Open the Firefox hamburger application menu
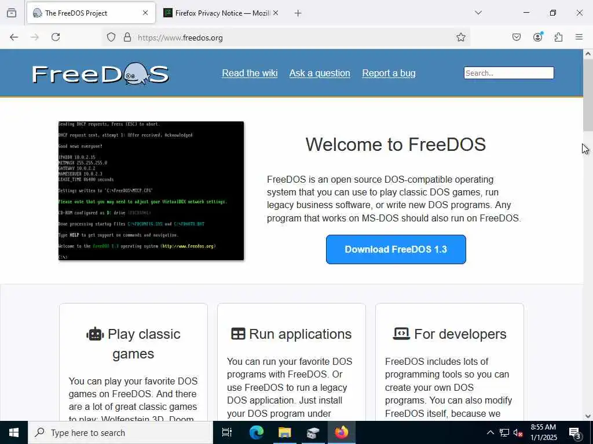This screenshot has width=593, height=444. (x=579, y=37)
